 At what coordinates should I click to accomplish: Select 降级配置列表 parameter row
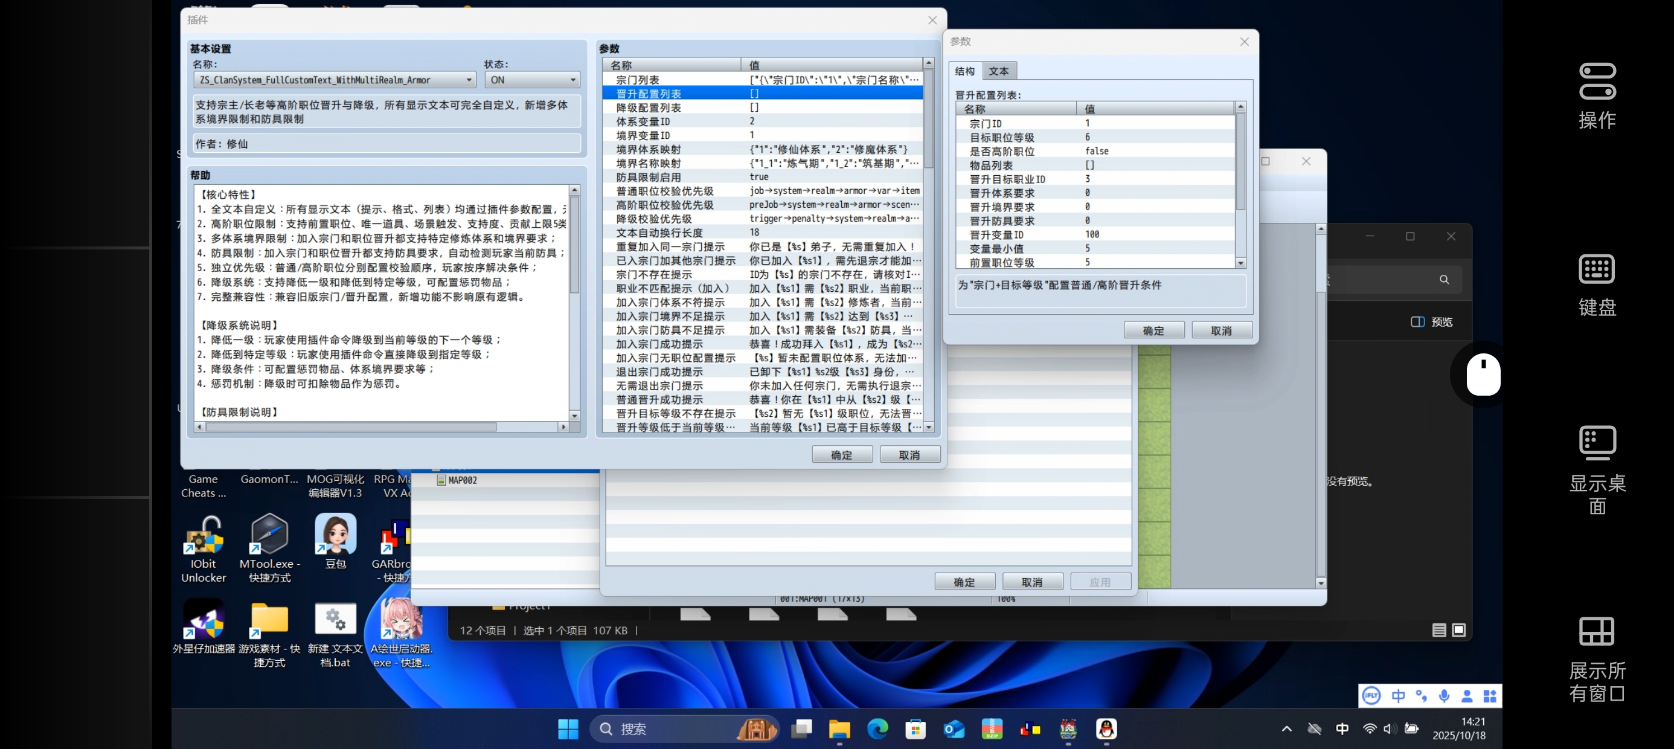pos(762,108)
